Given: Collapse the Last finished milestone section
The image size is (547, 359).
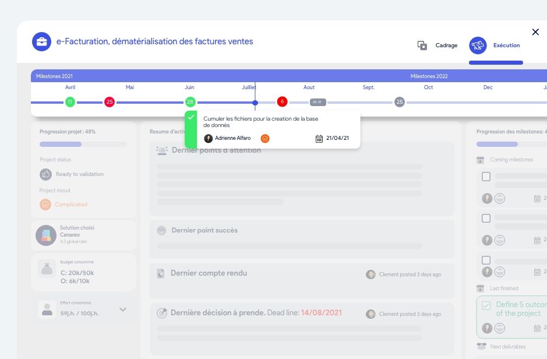Looking at the screenshot, I should (479, 288).
